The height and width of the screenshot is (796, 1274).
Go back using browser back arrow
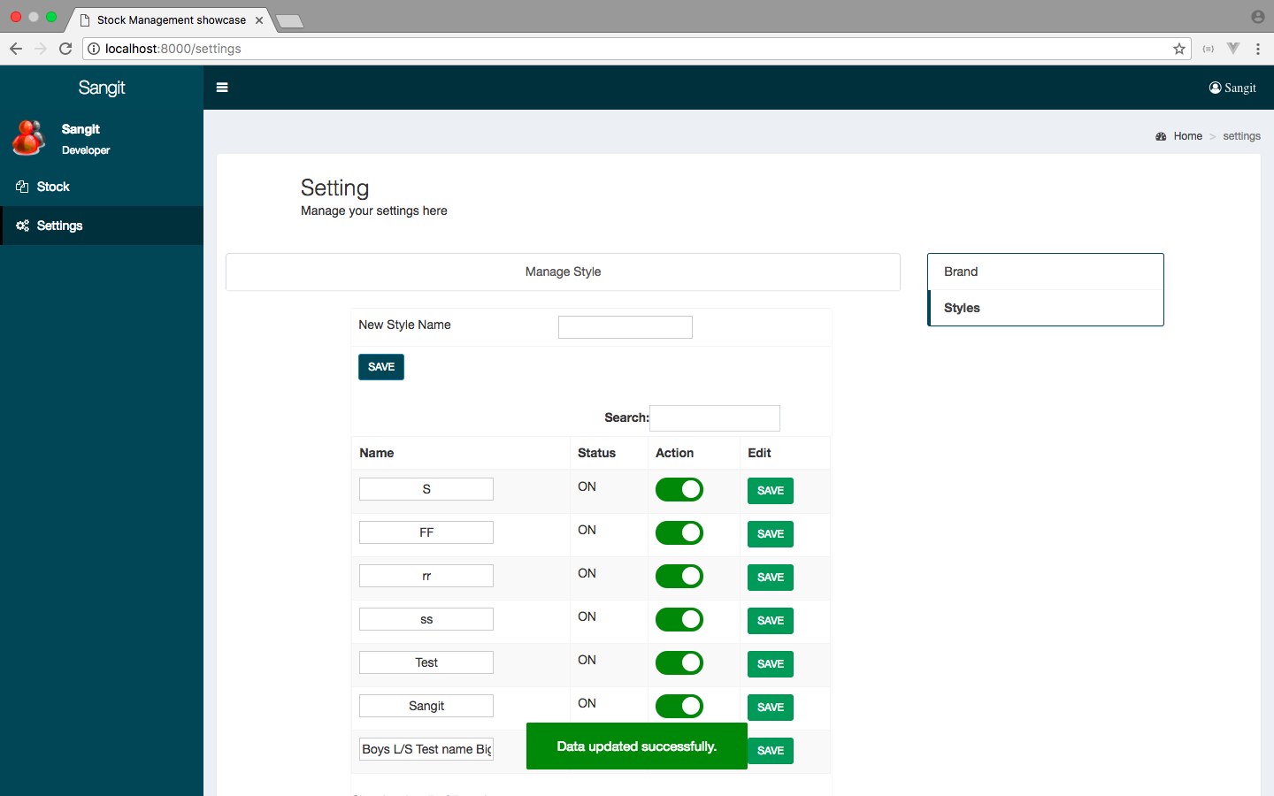pos(16,49)
